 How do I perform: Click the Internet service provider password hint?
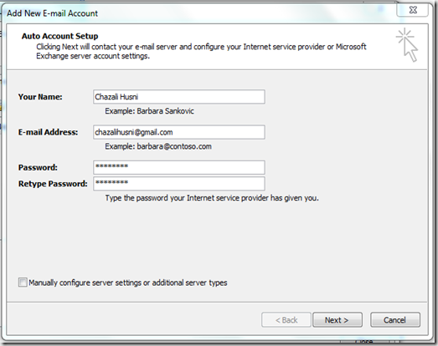coord(212,198)
